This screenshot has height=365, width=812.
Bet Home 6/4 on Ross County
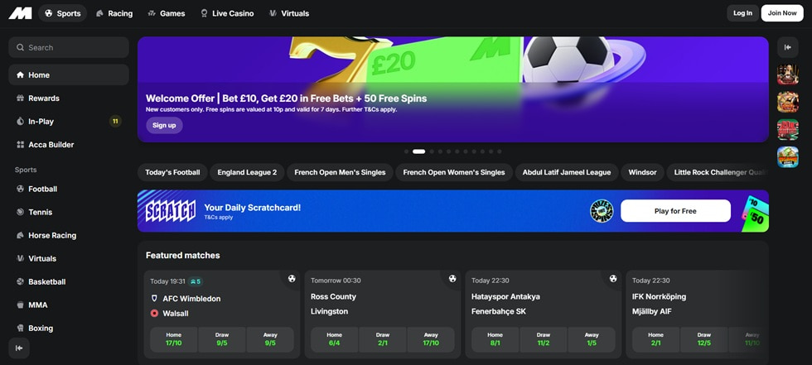pos(334,339)
